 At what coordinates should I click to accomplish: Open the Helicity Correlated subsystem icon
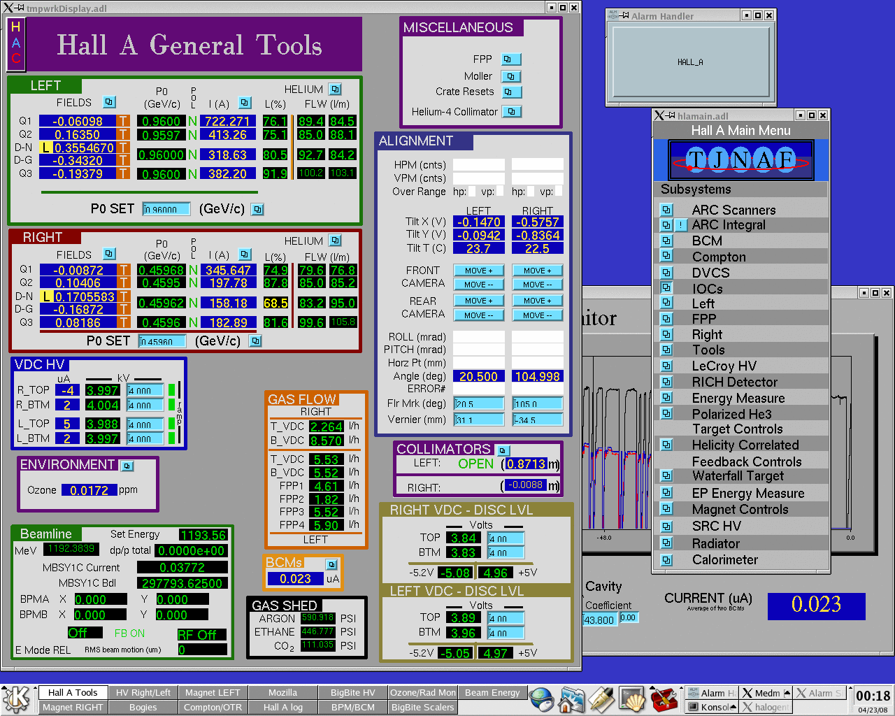pos(666,445)
